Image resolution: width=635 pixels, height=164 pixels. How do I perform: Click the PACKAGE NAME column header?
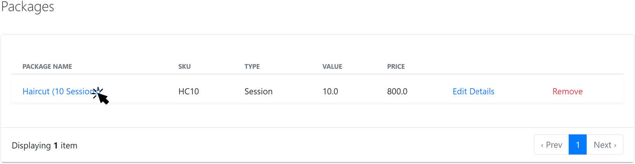tap(47, 67)
